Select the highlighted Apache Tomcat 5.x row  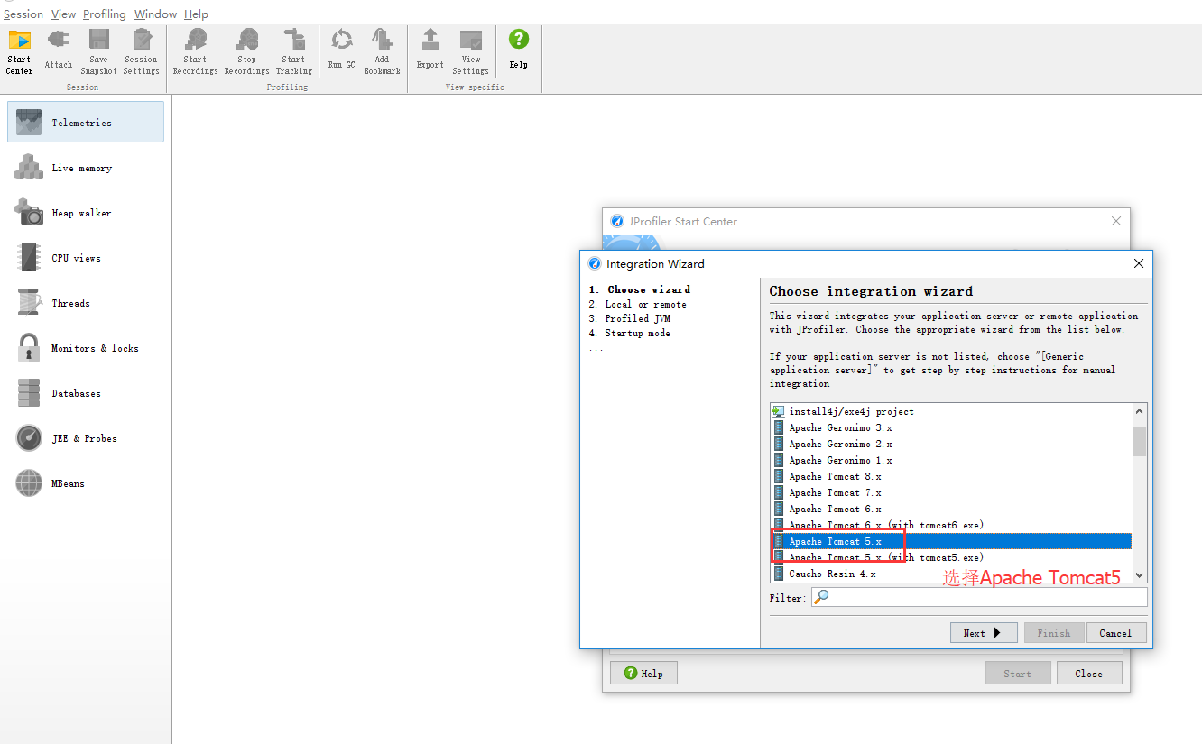951,541
